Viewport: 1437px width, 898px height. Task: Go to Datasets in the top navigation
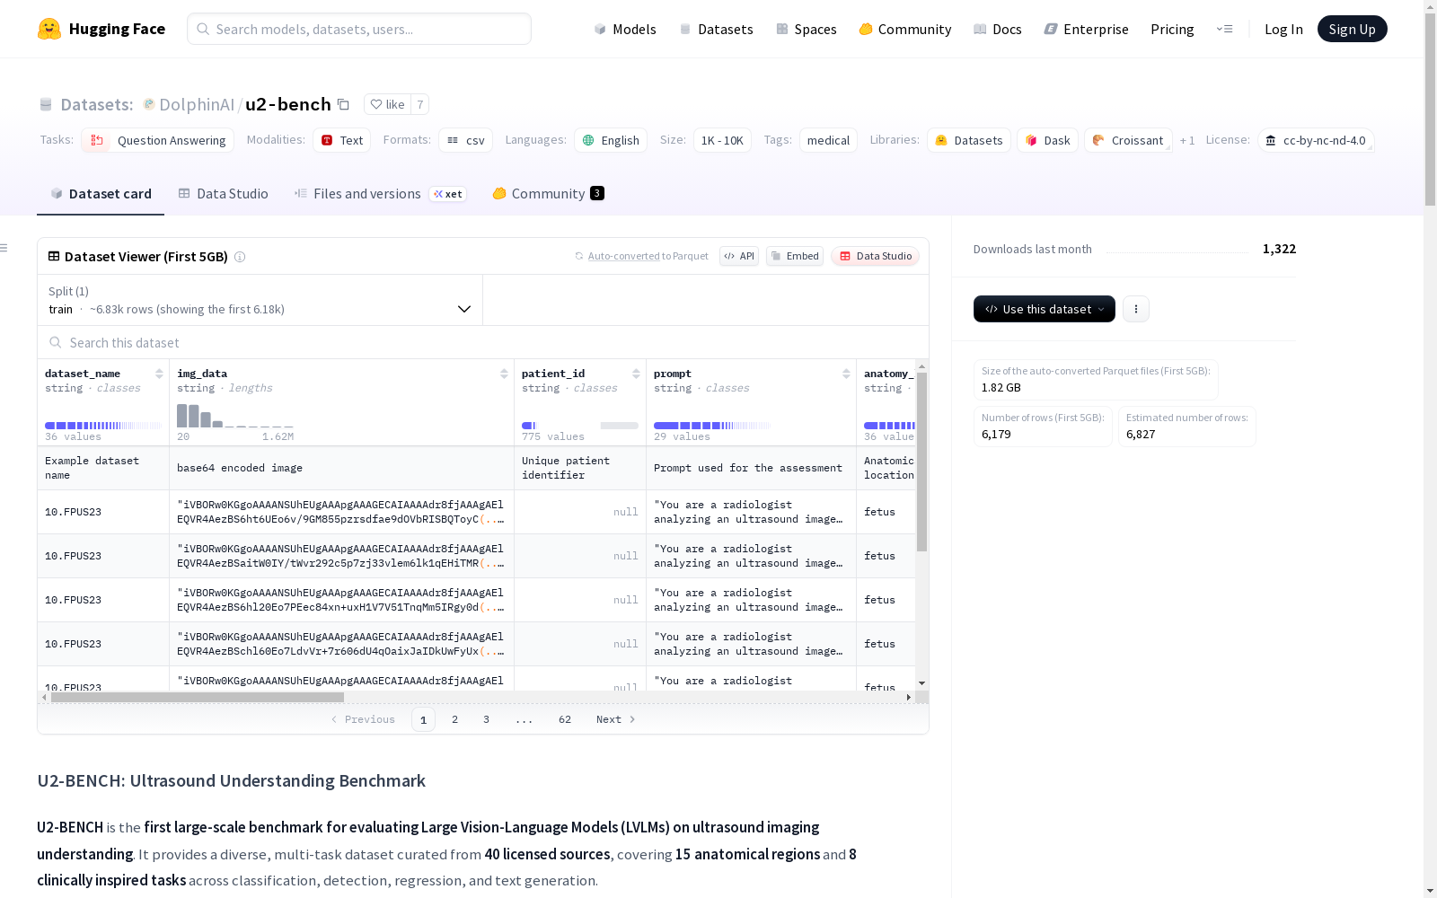pos(716,29)
